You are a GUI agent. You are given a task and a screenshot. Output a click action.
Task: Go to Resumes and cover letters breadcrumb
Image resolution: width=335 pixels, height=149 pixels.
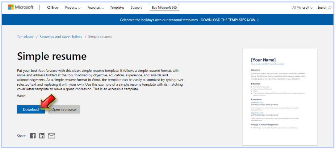pyautogui.click(x=61, y=37)
